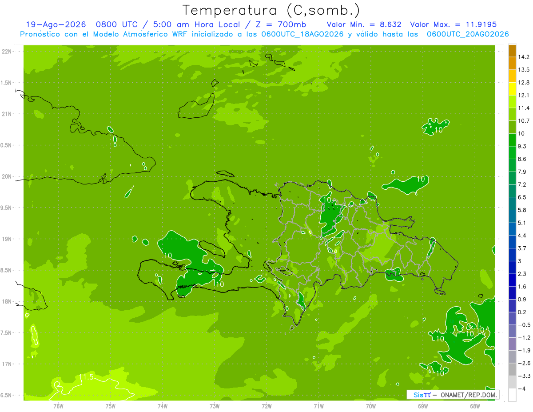
Task: Click the purple swatch between -1.2 and -0.5
Action: pyautogui.click(x=512, y=331)
